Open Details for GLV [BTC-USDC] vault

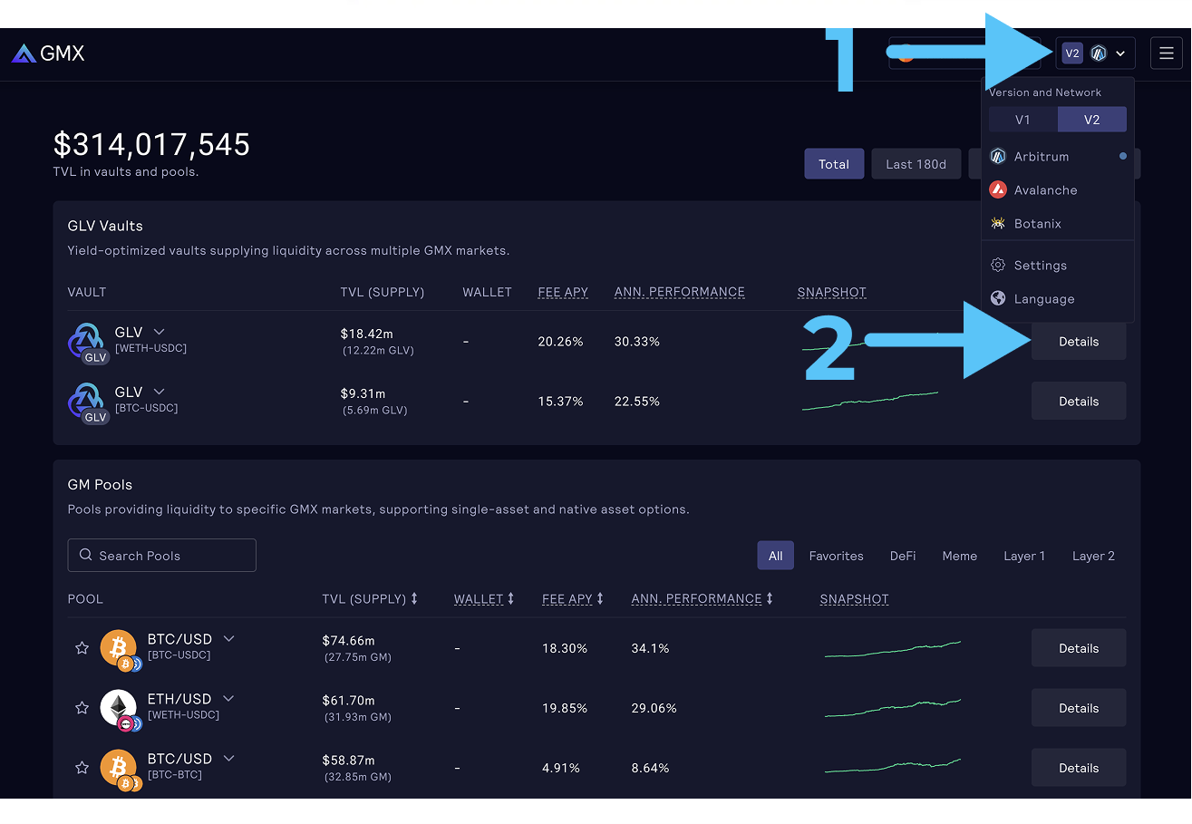click(1078, 402)
